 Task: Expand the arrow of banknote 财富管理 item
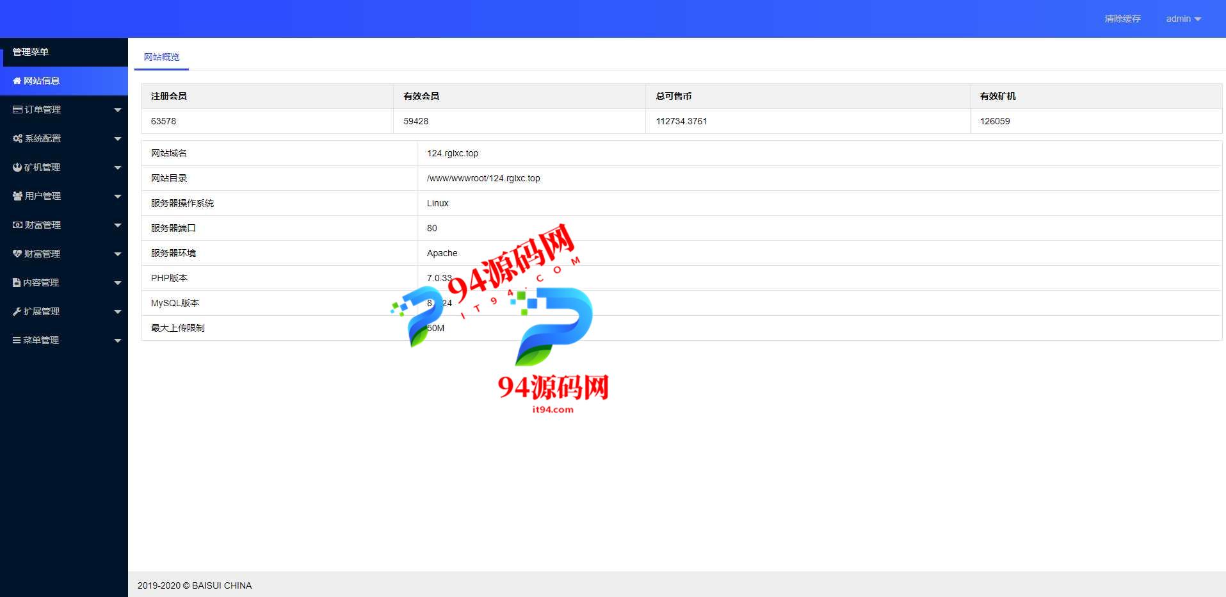pyautogui.click(x=118, y=225)
